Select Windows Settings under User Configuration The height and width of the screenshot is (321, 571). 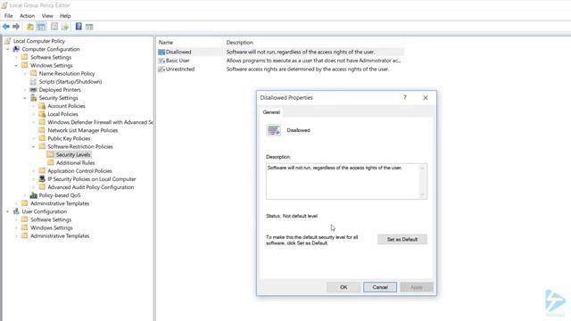[x=52, y=228]
